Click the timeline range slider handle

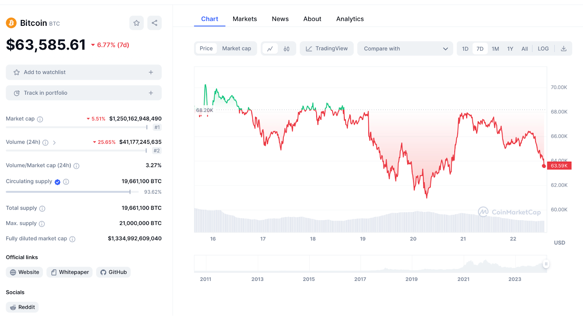546,264
